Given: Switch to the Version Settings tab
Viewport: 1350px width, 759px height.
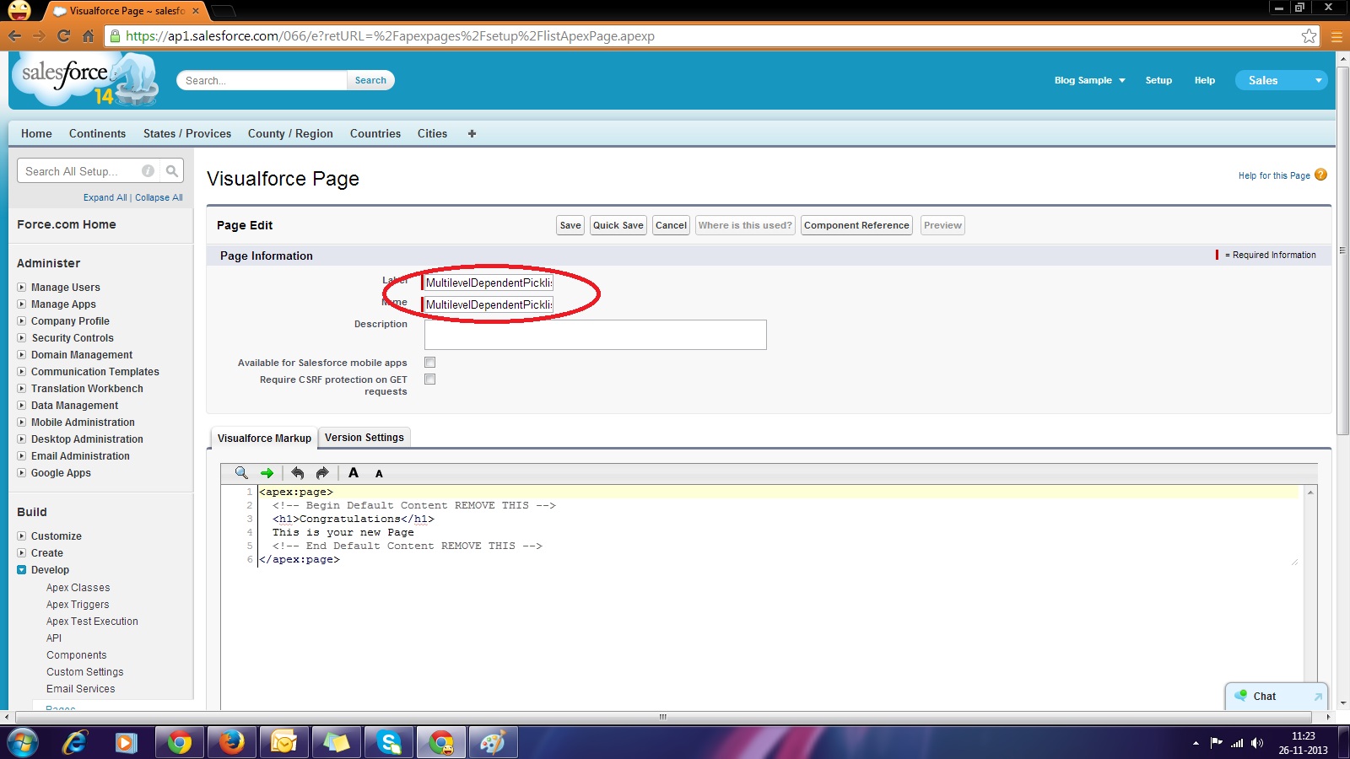Looking at the screenshot, I should 364,438.
